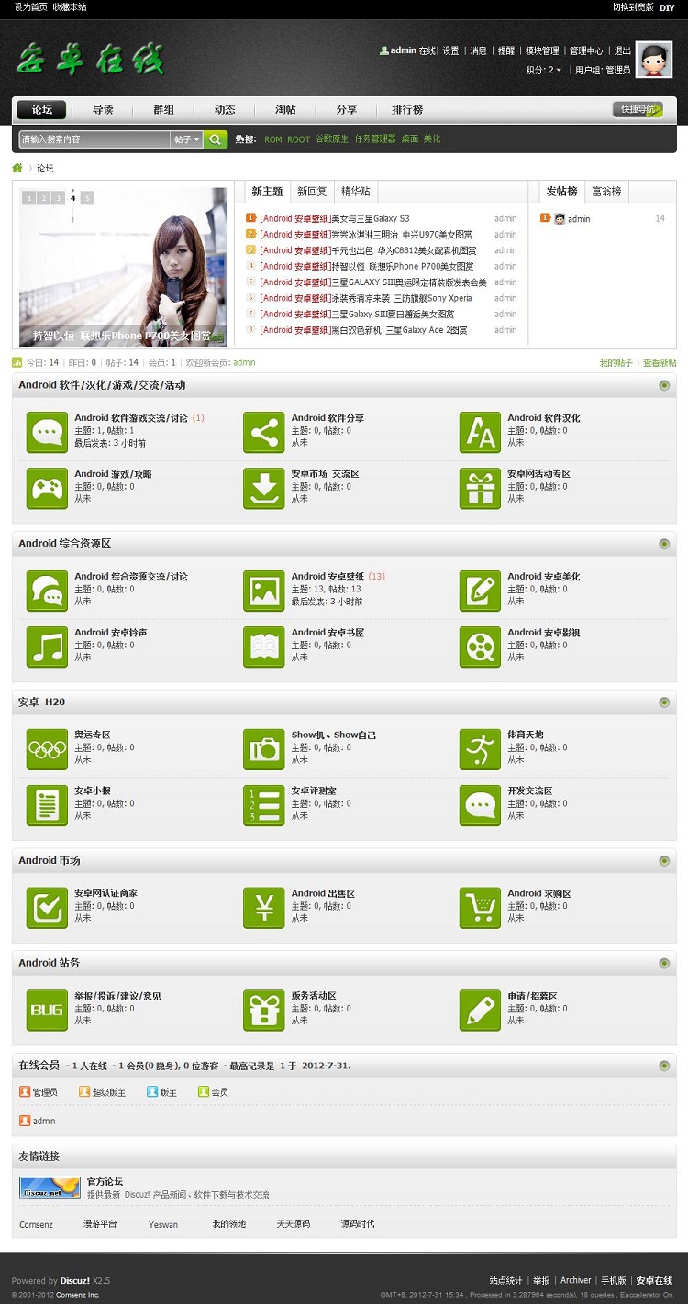Click the Discuz.net friend link banner
The height and width of the screenshot is (1304, 688).
click(x=50, y=1188)
